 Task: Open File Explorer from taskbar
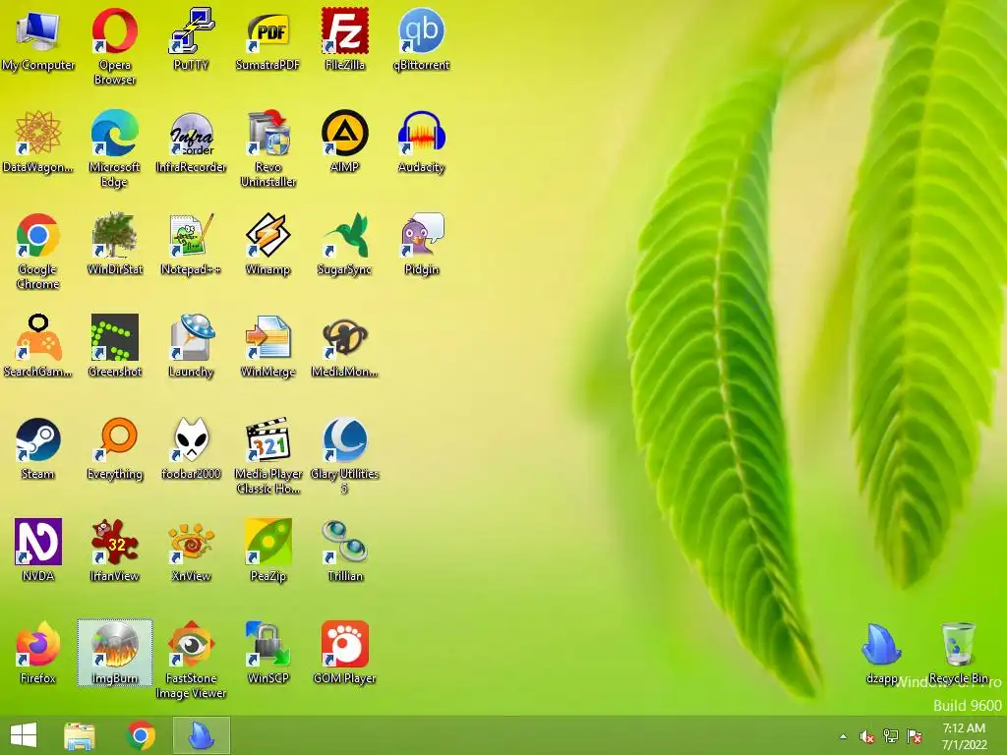(80, 735)
